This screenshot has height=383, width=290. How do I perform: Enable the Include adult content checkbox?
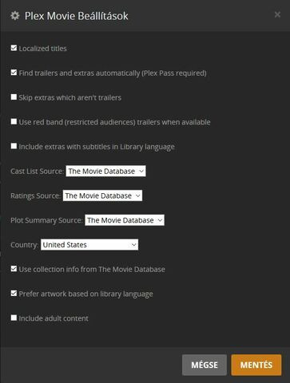[14, 318]
